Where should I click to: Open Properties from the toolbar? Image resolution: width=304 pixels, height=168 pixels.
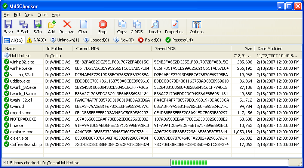(x=174, y=27)
